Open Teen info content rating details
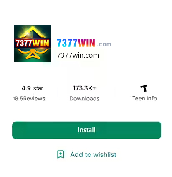This screenshot has width=172, height=177. pyautogui.click(x=144, y=98)
